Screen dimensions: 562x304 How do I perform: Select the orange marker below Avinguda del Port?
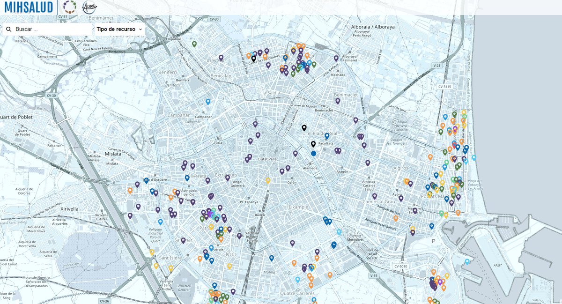(x=395, y=218)
